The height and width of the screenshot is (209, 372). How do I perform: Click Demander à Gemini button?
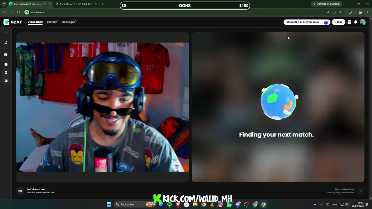point(326,4)
